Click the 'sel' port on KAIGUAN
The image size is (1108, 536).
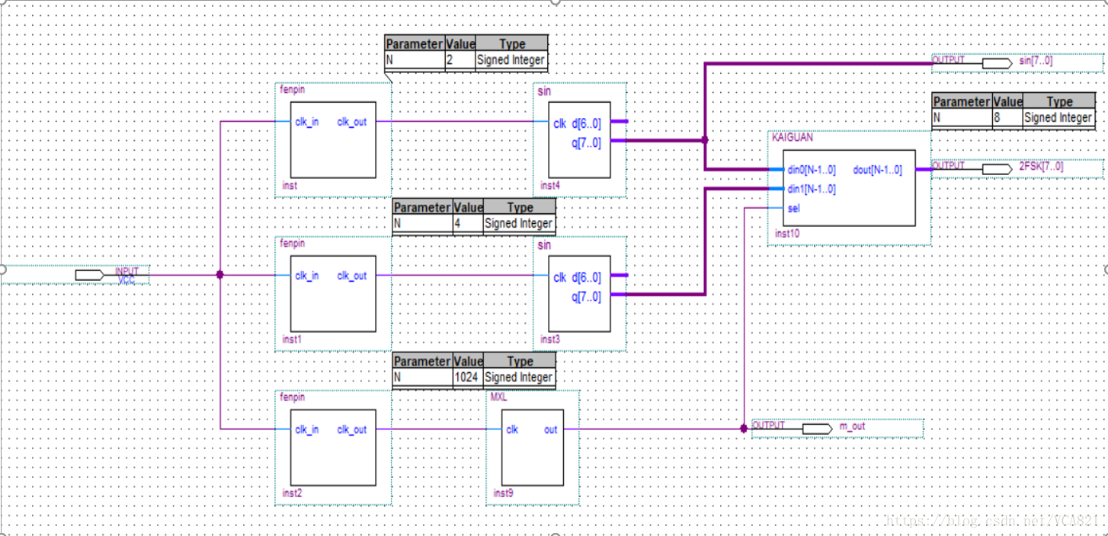tap(793, 208)
